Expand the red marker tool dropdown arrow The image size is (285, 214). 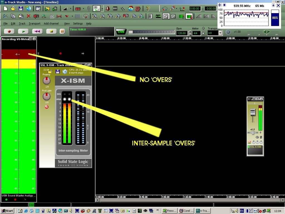pos(83,9)
